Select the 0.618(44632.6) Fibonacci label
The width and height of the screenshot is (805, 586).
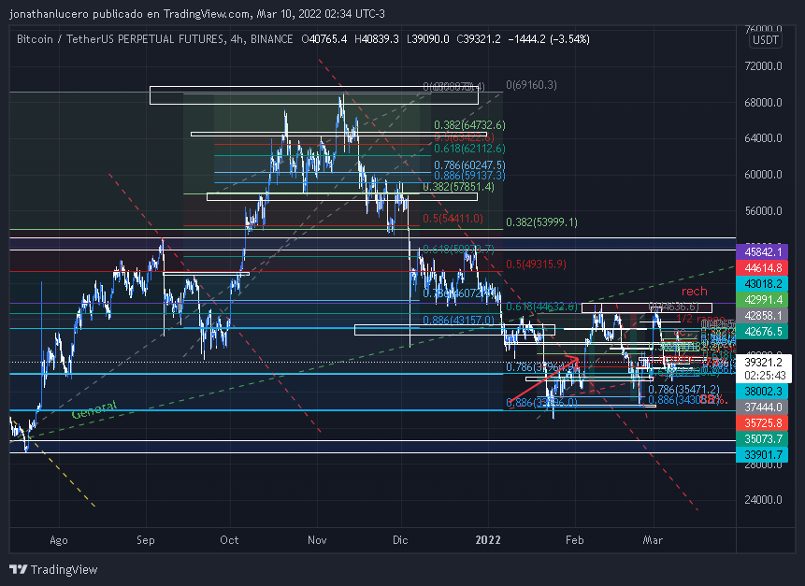tap(541, 307)
